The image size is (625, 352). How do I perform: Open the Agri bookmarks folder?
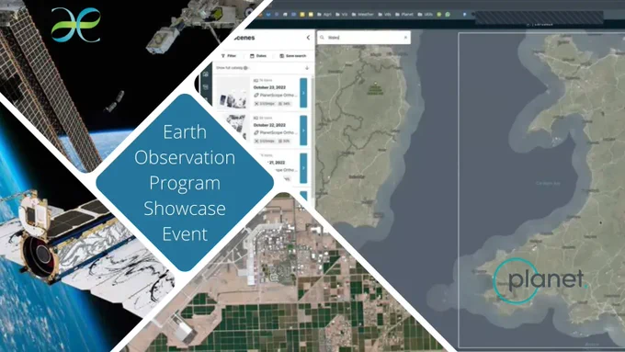[x=324, y=15]
